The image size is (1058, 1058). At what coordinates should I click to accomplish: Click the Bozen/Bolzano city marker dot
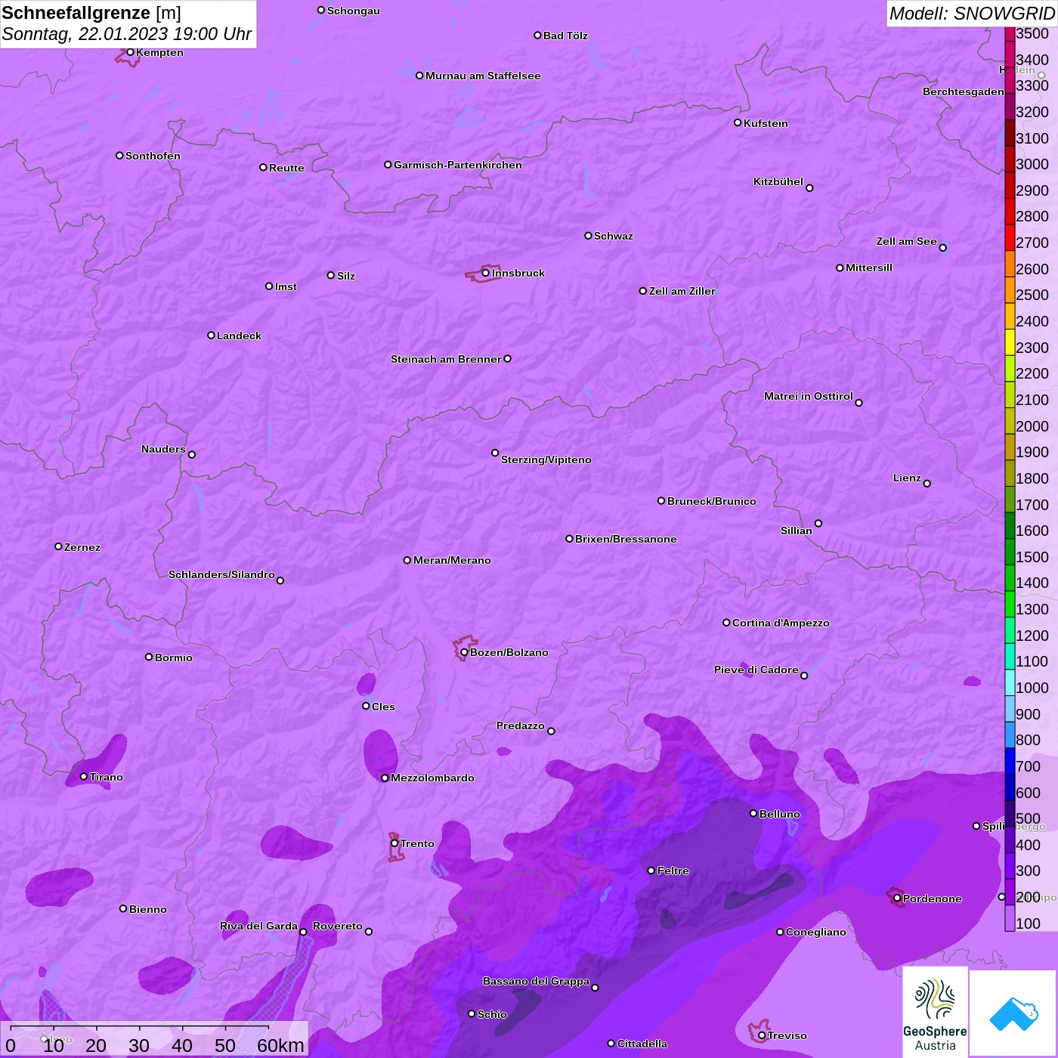[x=464, y=652]
